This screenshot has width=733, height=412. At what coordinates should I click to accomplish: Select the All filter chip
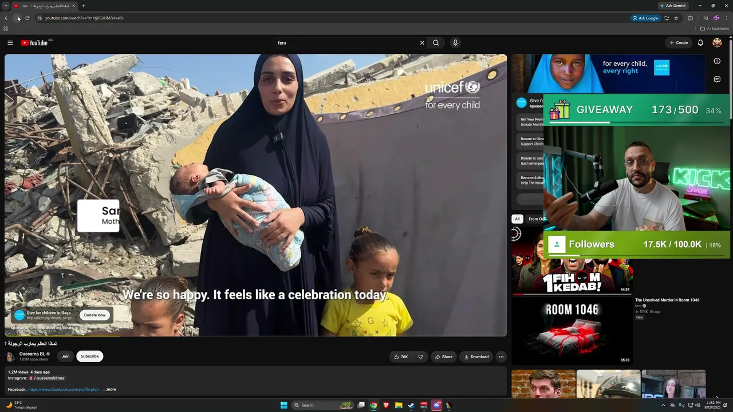pos(517,219)
